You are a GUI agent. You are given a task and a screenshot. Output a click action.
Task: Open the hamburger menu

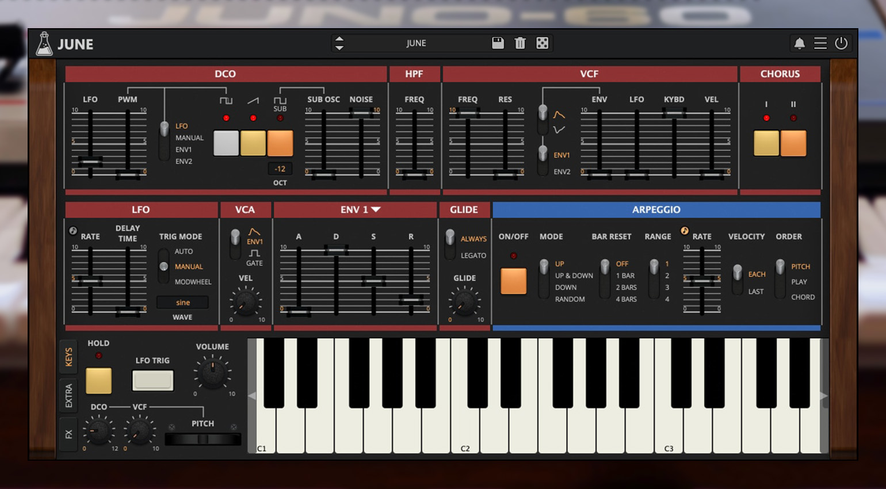[x=820, y=44]
